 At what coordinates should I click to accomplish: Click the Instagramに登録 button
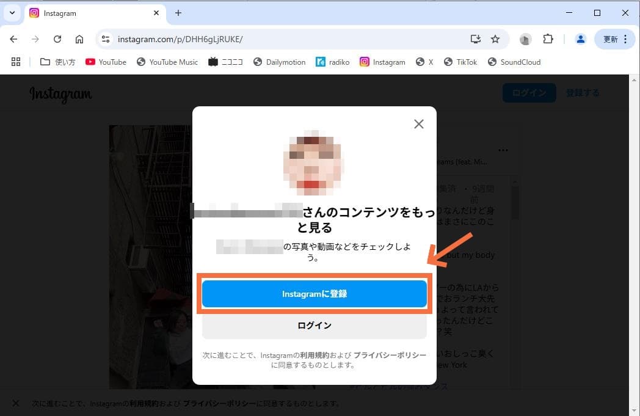tap(315, 294)
